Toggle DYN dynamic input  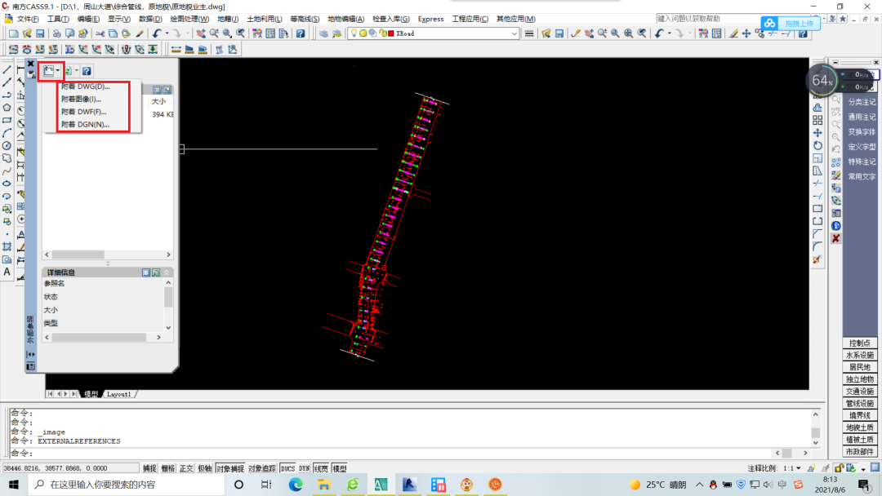click(305, 468)
